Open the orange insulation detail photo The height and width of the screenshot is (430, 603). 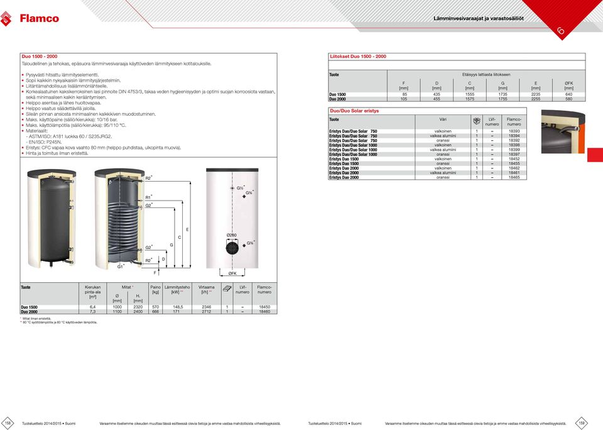tap(563, 132)
